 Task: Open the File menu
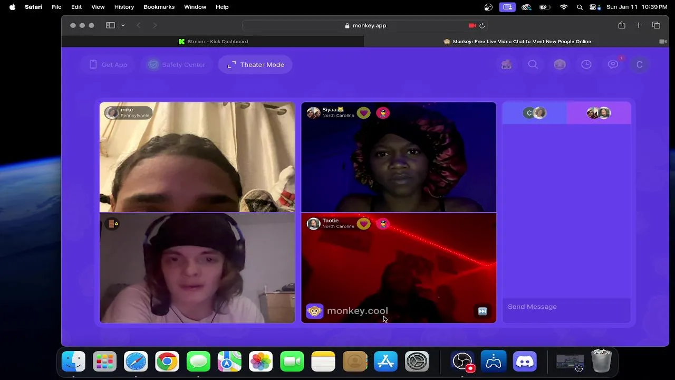(56, 7)
